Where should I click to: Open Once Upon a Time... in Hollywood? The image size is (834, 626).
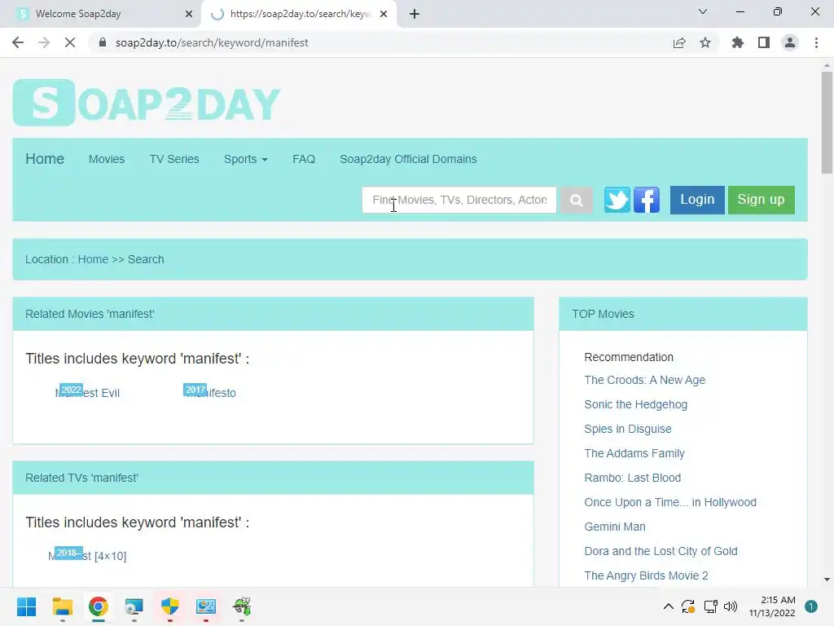pos(670,502)
